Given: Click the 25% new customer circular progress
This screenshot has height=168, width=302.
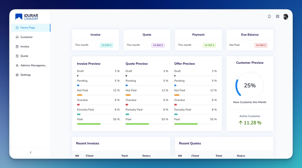Looking at the screenshot, I should point(250,85).
